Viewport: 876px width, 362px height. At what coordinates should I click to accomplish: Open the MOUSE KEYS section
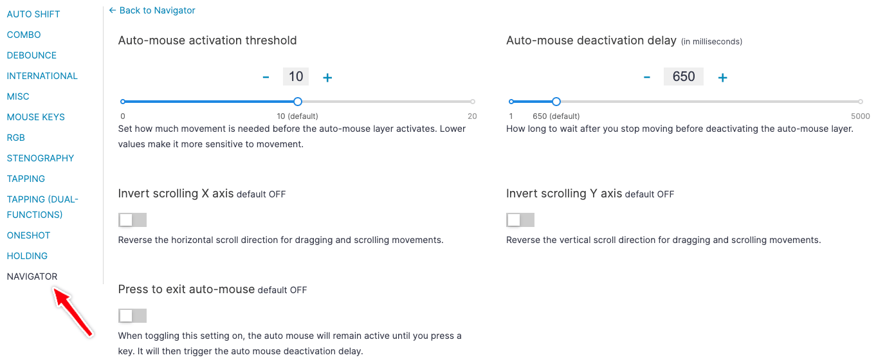[36, 117]
